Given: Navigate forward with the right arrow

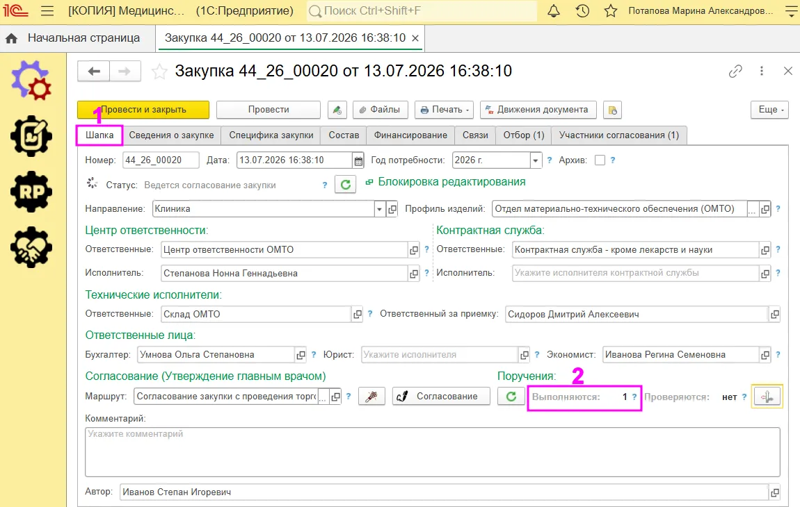Looking at the screenshot, I should pyautogui.click(x=125, y=72).
